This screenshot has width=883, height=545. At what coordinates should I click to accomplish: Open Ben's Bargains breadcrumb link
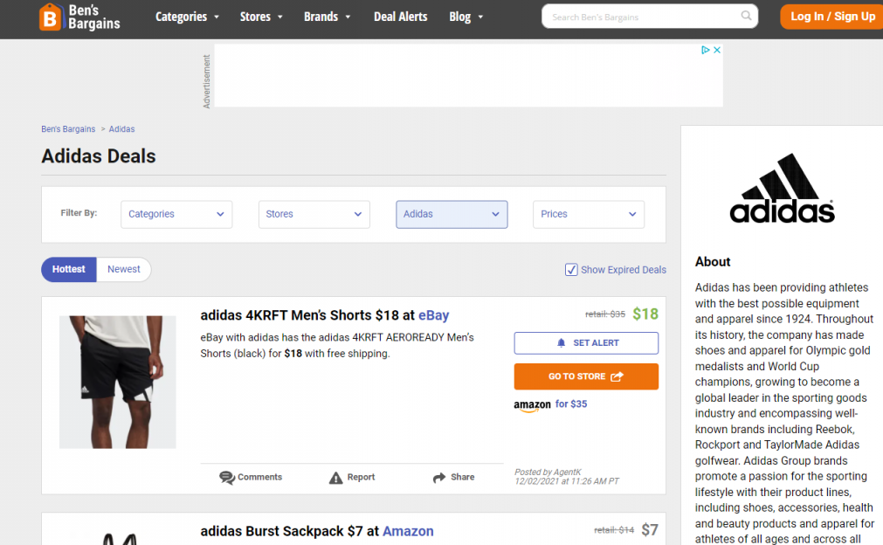pos(68,129)
